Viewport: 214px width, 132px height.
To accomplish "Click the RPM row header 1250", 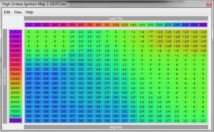I will (15, 50).
